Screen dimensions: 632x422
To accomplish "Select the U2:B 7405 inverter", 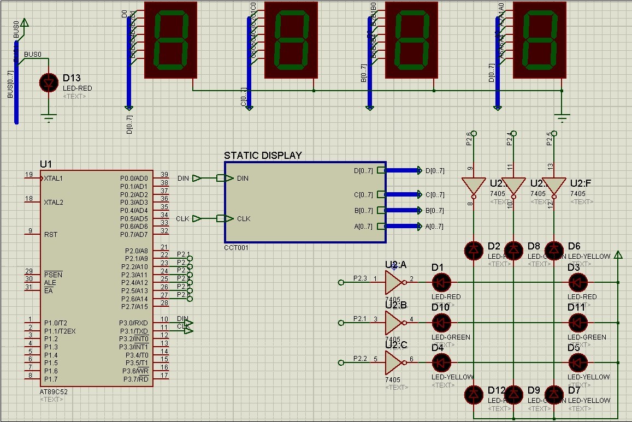I will [x=394, y=323].
